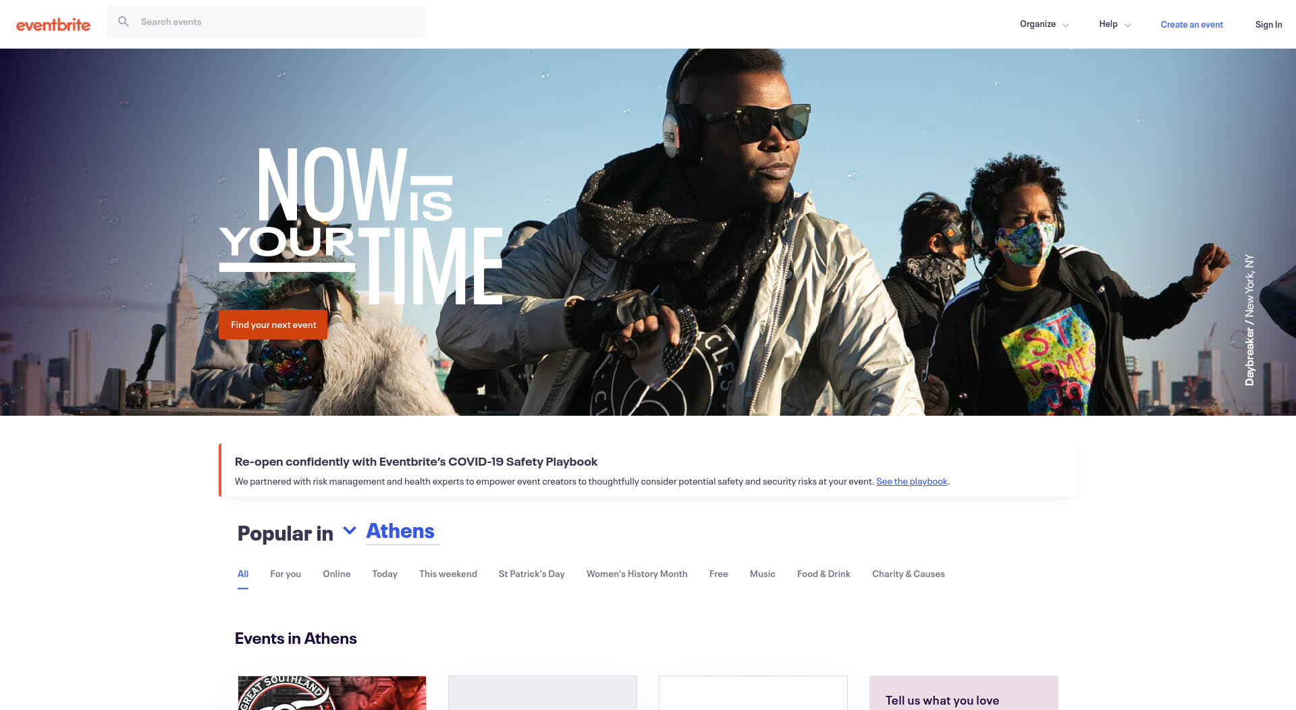Screen dimensions: 1296x710
Task: Open Create an event link
Action: (x=1191, y=24)
